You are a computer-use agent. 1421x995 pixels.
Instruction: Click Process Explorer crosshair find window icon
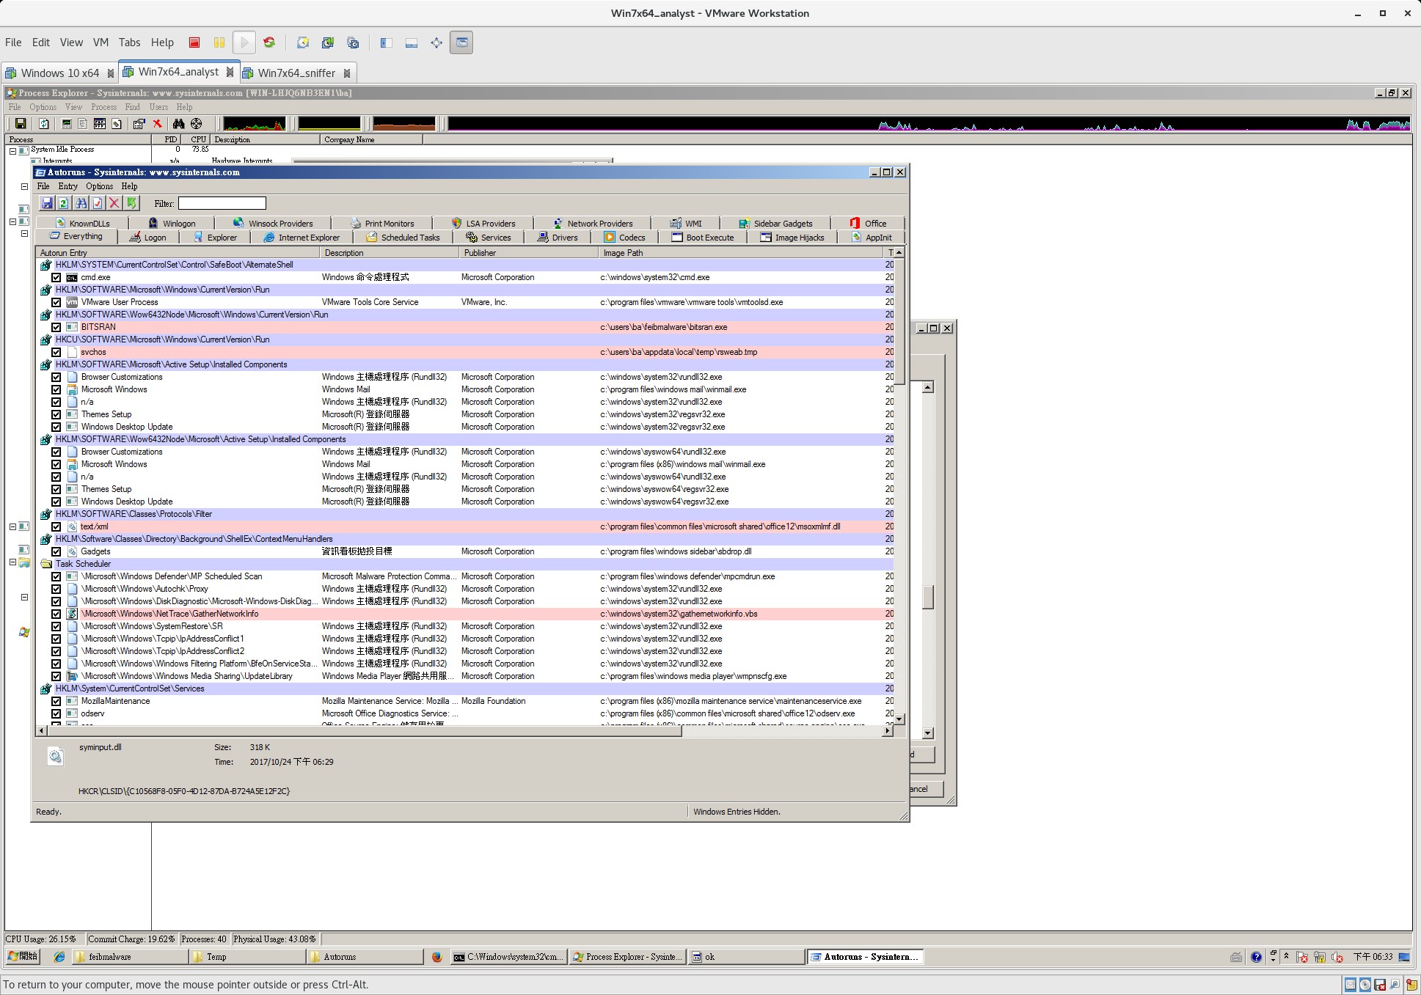click(x=196, y=124)
